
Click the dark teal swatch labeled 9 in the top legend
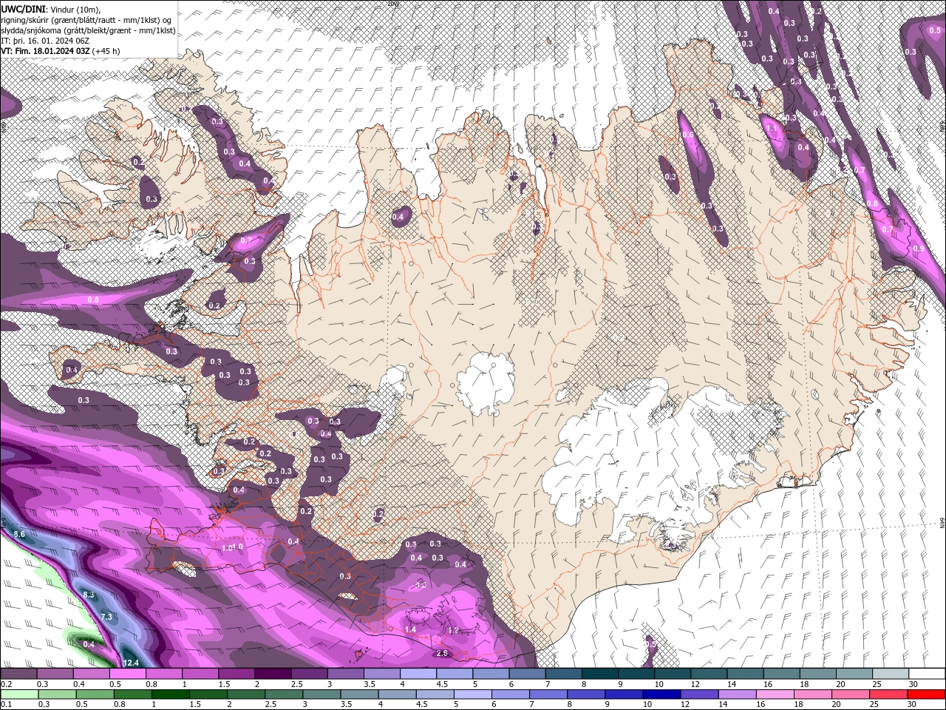point(636,674)
